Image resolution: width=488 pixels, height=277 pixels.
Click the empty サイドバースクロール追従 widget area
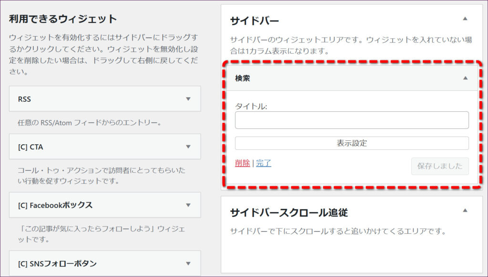pyautogui.click(x=352, y=255)
